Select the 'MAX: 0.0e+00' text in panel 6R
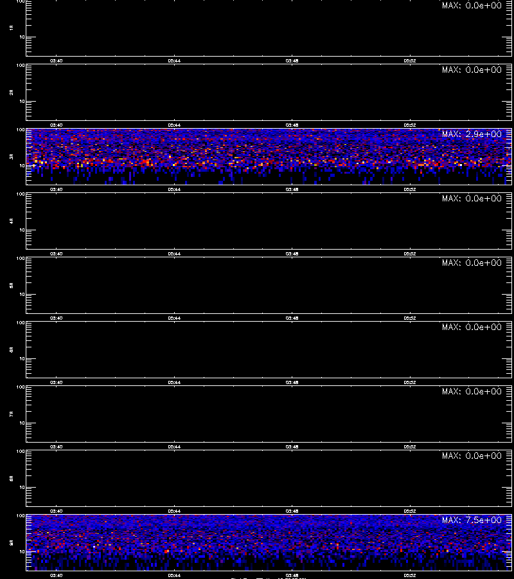This screenshot has height=579, width=514. [x=472, y=327]
